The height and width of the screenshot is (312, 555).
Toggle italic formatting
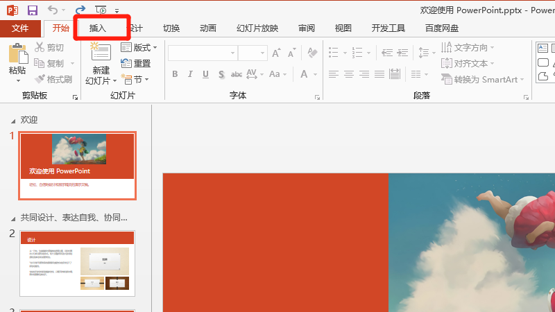coord(190,74)
